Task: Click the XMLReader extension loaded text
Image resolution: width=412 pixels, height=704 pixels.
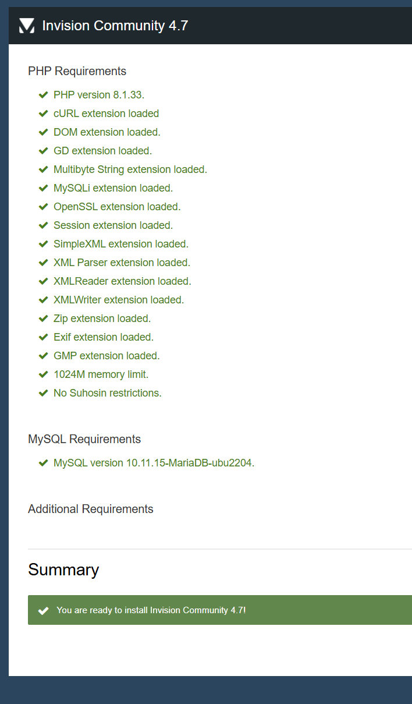Action: [x=122, y=281]
